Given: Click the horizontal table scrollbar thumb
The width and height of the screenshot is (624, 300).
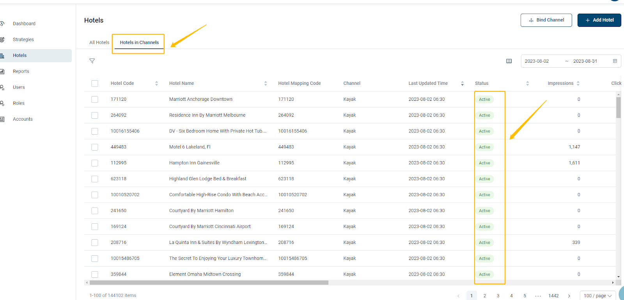Looking at the screenshot, I should point(209,283).
